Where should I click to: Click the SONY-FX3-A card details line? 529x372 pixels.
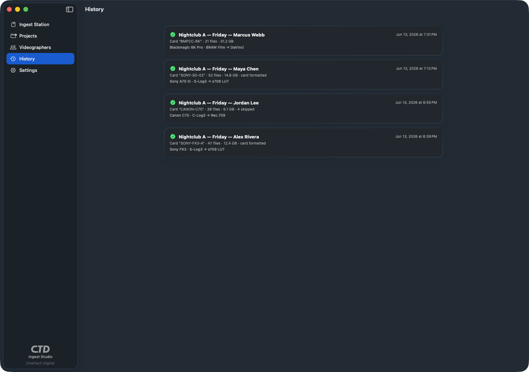tap(218, 143)
